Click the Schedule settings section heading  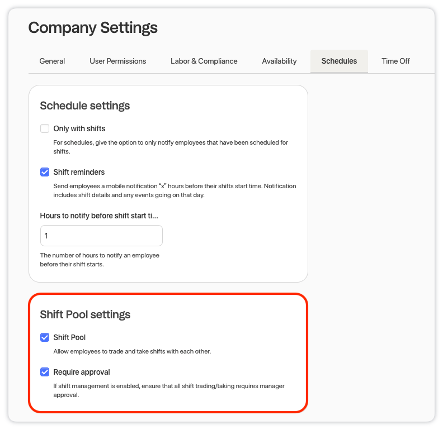[x=85, y=106]
